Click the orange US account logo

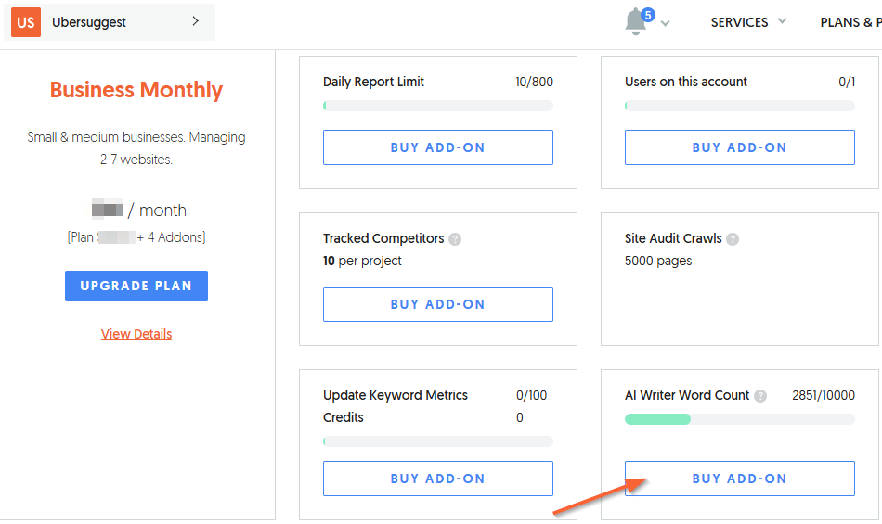25,22
